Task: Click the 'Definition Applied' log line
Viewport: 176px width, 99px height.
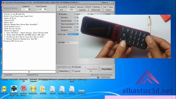Action: click(11, 31)
